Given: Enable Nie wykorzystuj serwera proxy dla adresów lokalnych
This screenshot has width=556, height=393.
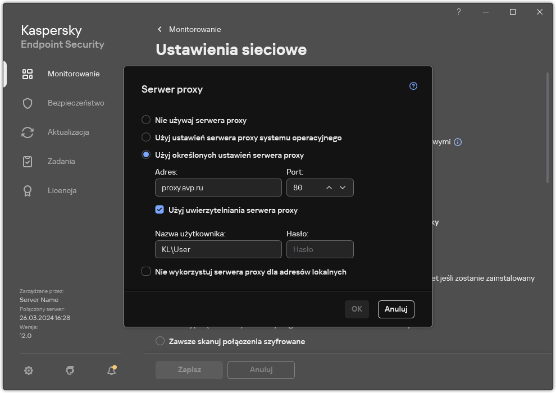Looking at the screenshot, I should [145, 272].
